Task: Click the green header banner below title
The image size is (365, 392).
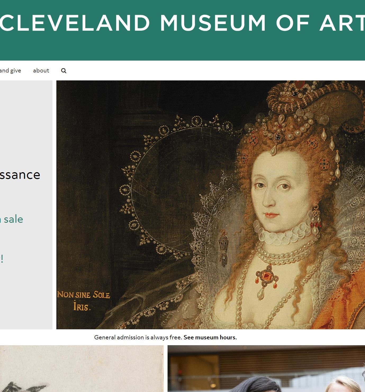Action: tap(182, 49)
